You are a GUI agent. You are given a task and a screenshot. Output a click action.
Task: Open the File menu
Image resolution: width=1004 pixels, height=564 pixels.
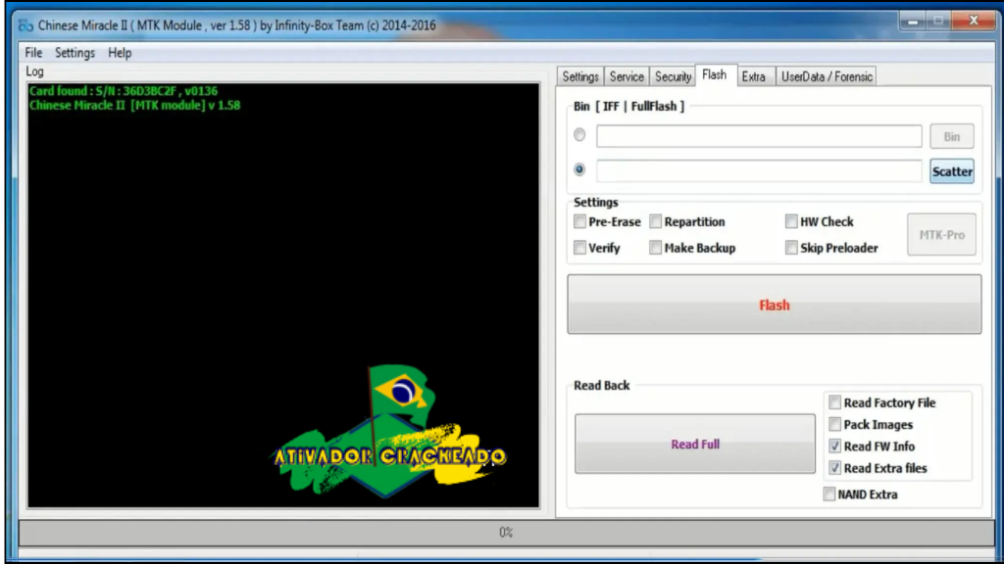click(x=33, y=53)
